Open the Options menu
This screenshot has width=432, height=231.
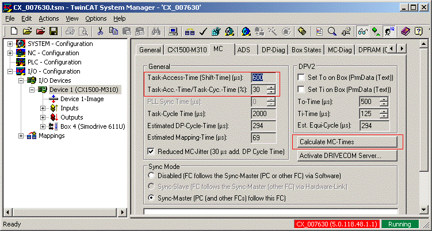pyautogui.click(x=96, y=18)
